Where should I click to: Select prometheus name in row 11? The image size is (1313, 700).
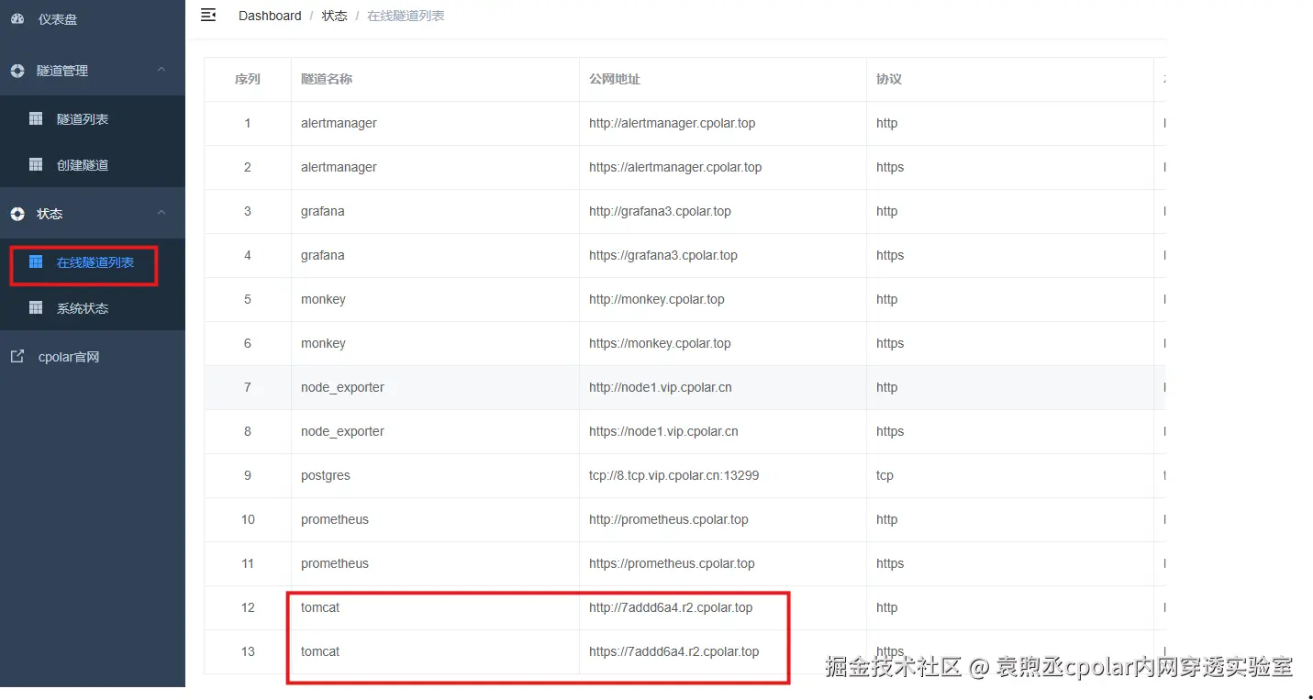(x=335, y=563)
